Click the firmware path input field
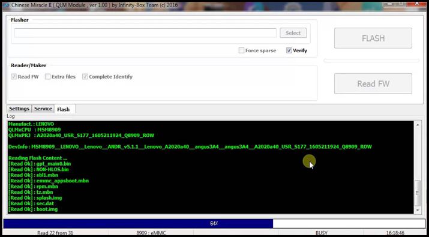The width and height of the screenshot is (429, 237). 145,33
